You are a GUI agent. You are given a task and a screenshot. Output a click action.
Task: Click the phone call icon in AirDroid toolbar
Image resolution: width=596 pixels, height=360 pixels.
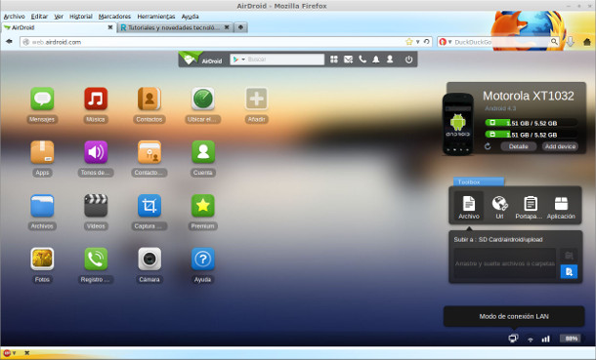(x=362, y=60)
